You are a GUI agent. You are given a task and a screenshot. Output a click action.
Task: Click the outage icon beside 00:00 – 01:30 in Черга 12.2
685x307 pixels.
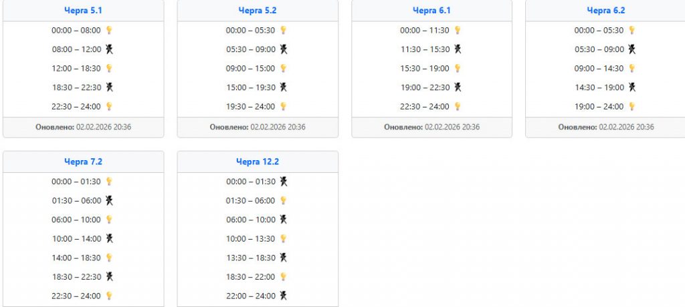[284, 181]
